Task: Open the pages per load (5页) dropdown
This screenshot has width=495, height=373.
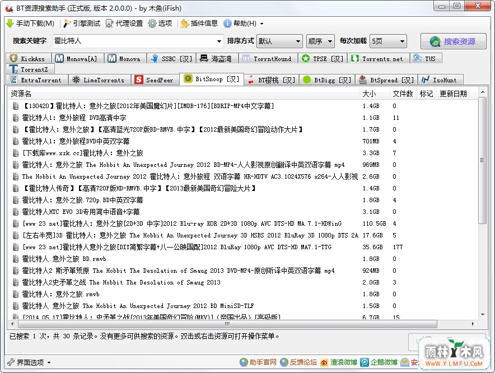Action: 388,41
